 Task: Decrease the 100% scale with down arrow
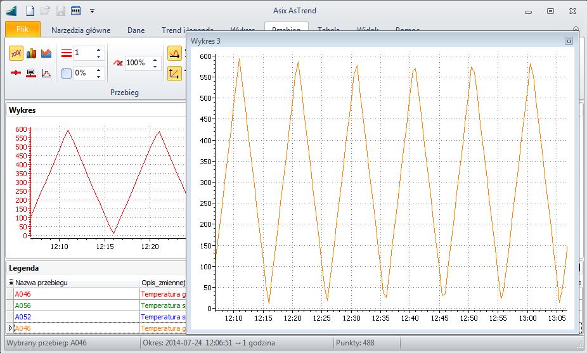[155, 67]
